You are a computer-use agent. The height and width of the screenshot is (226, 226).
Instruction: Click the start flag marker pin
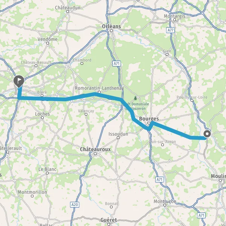pos(19,81)
